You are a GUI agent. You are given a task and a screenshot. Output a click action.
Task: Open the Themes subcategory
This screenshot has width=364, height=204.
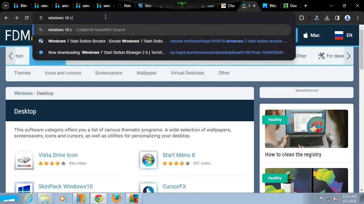[22, 73]
